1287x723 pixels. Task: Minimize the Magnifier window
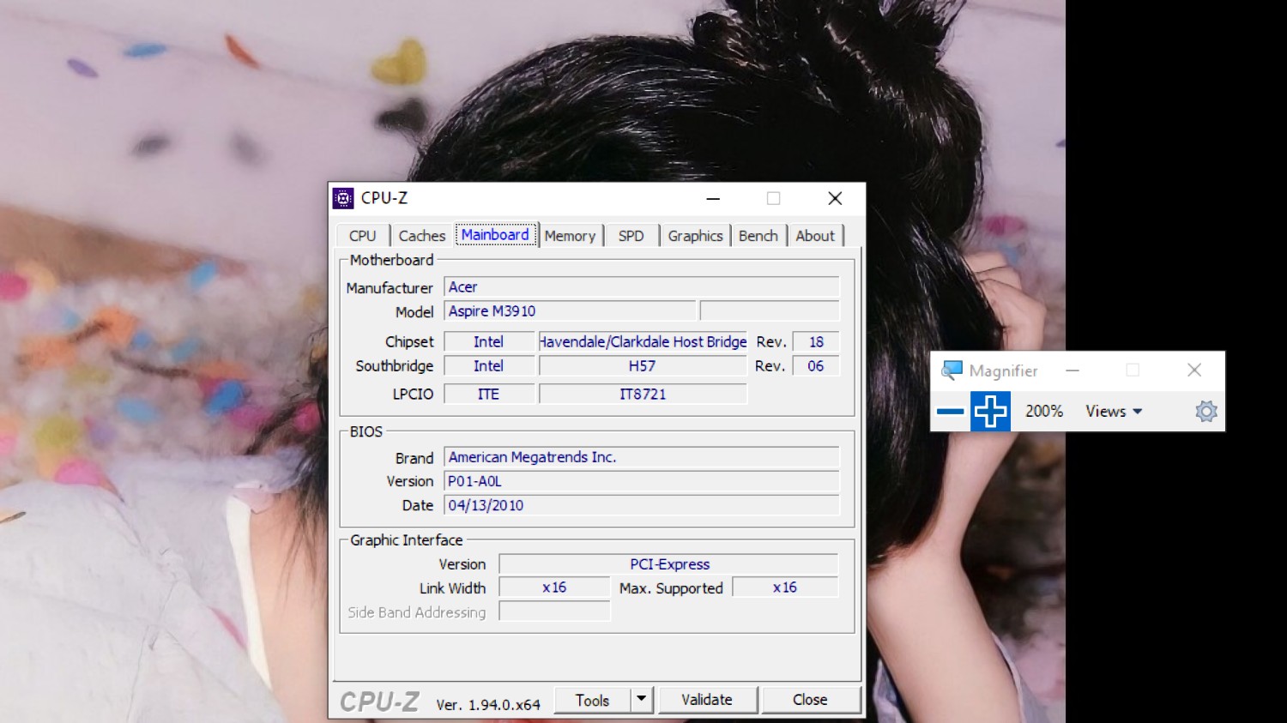1072,371
